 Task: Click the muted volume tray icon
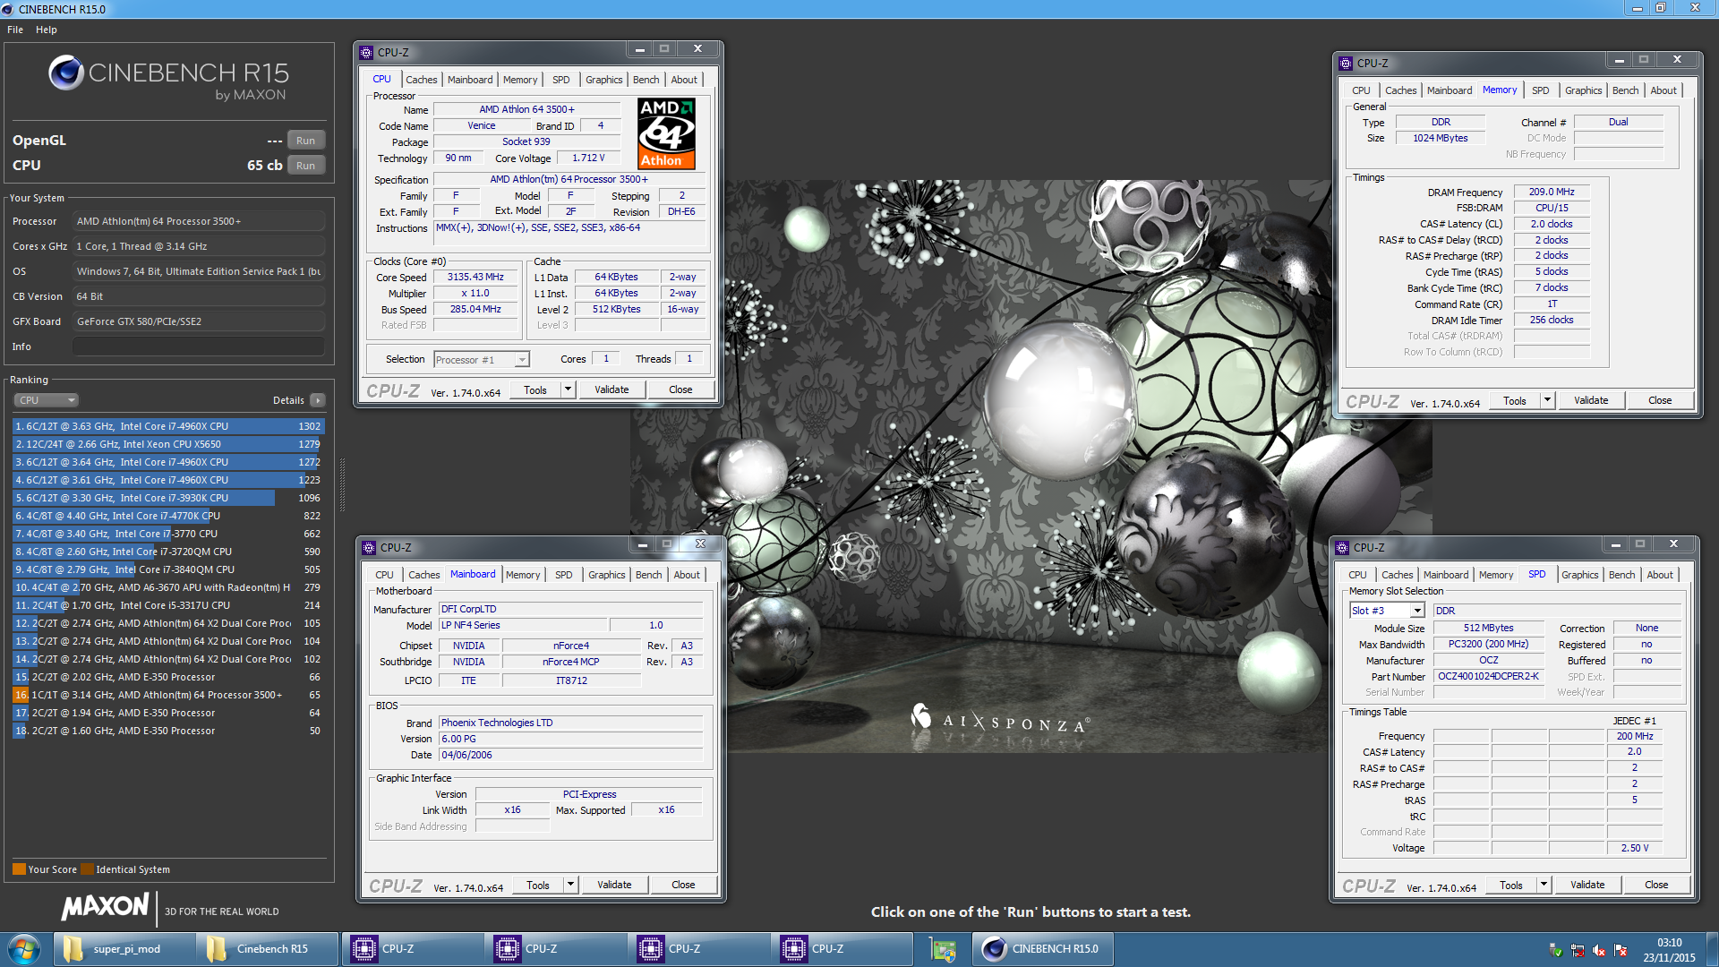pos(1599,950)
